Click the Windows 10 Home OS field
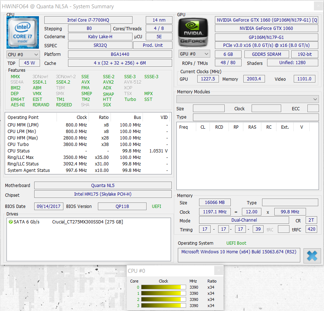This screenshot has width=324, height=311. (x=239, y=255)
